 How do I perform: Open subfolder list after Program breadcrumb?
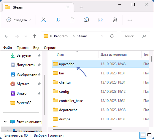(74, 36)
